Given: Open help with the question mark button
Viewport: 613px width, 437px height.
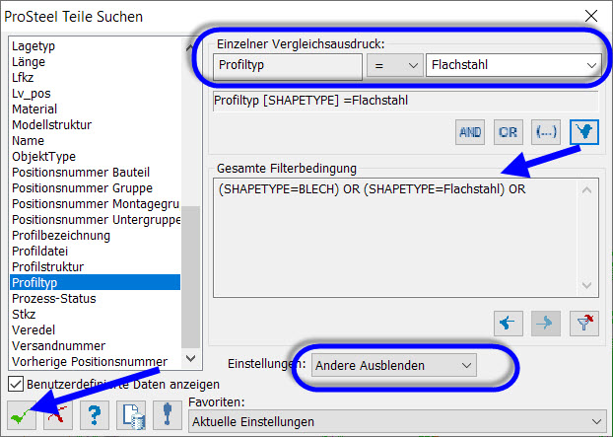Looking at the screenshot, I should click(x=95, y=415).
